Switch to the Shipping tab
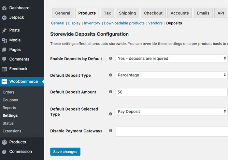The width and height of the screenshot is (228, 160). click(x=127, y=13)
